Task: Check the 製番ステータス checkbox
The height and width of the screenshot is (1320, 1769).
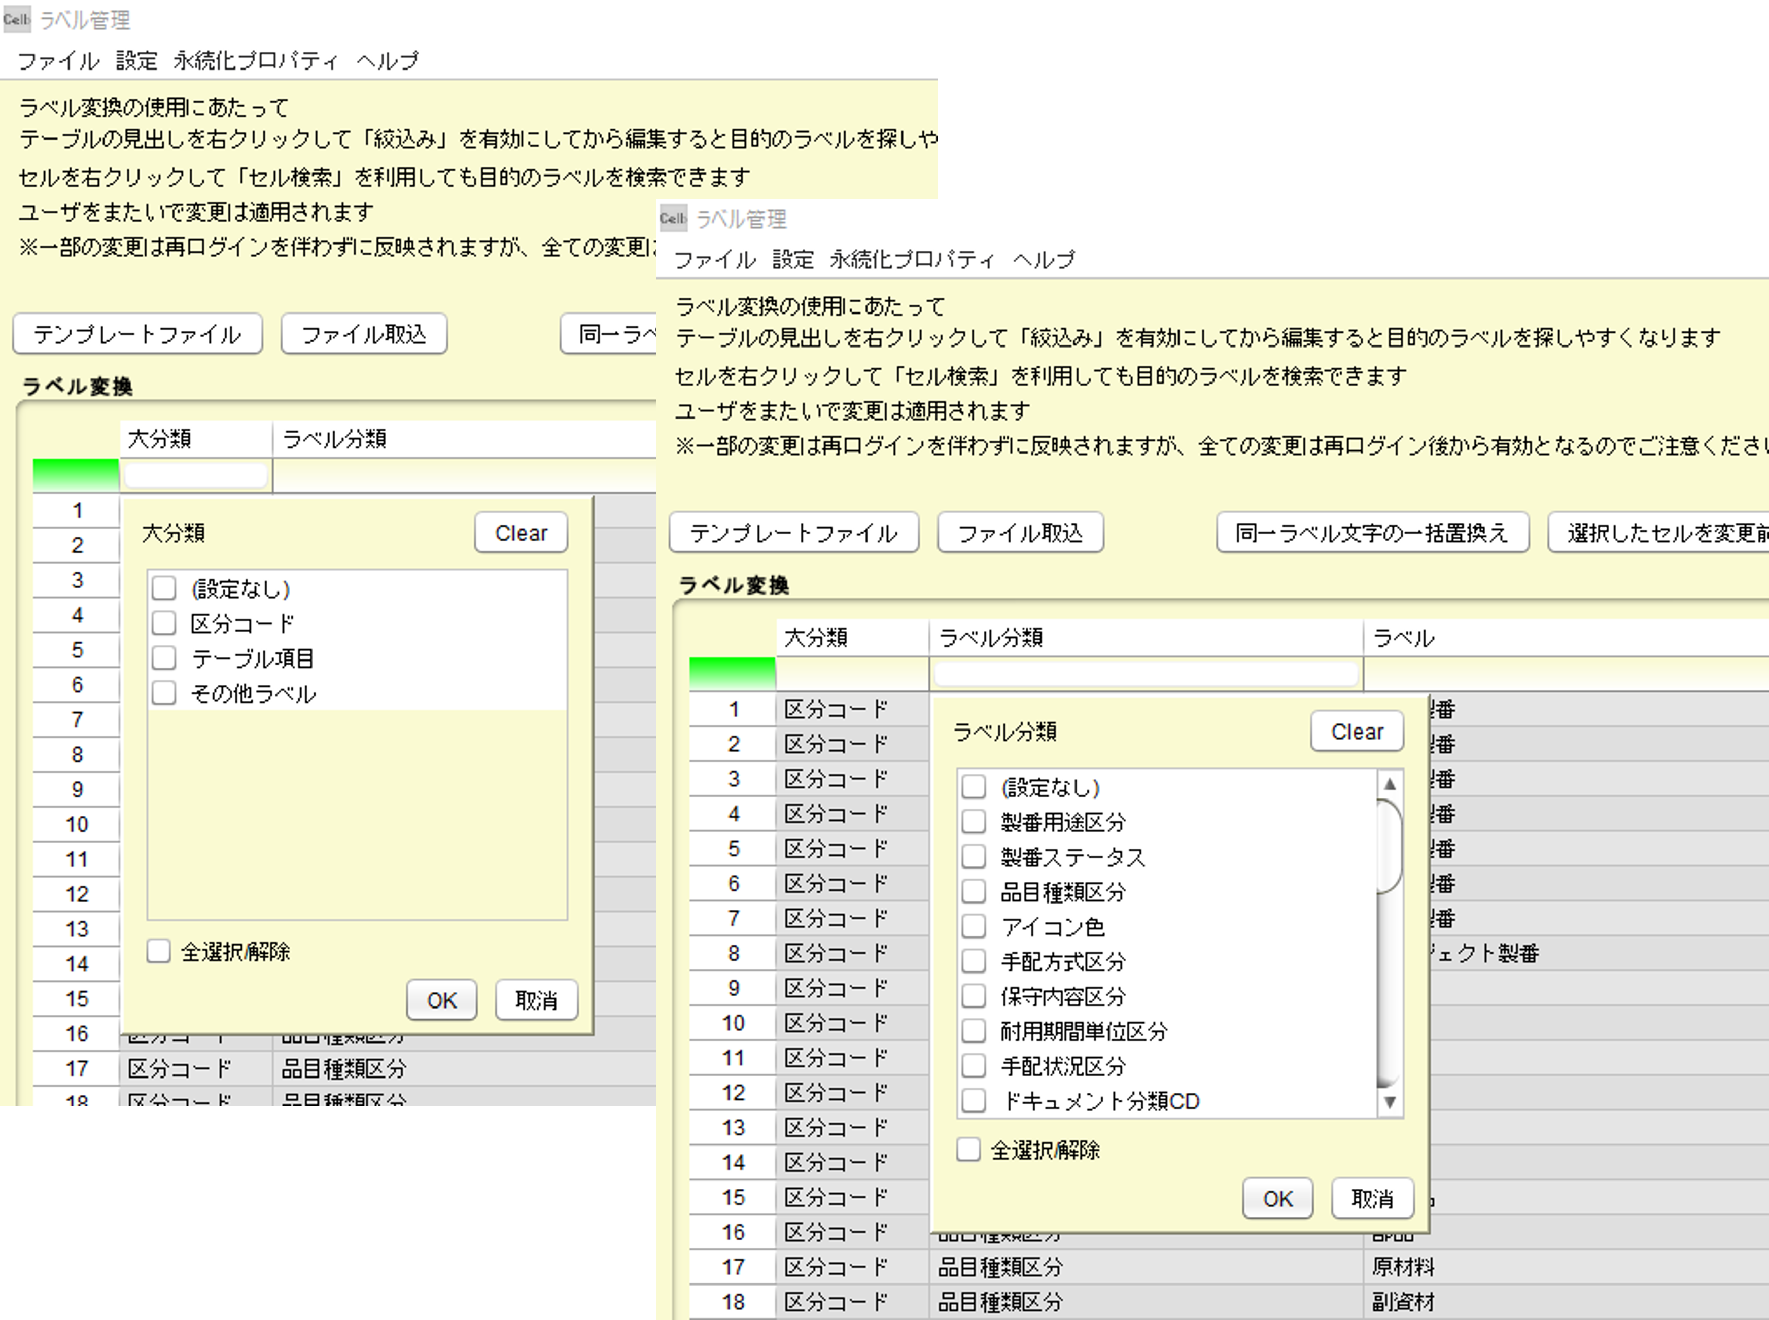Action: tap(973, 856)
